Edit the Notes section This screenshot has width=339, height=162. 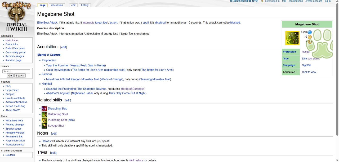[54, 134]
